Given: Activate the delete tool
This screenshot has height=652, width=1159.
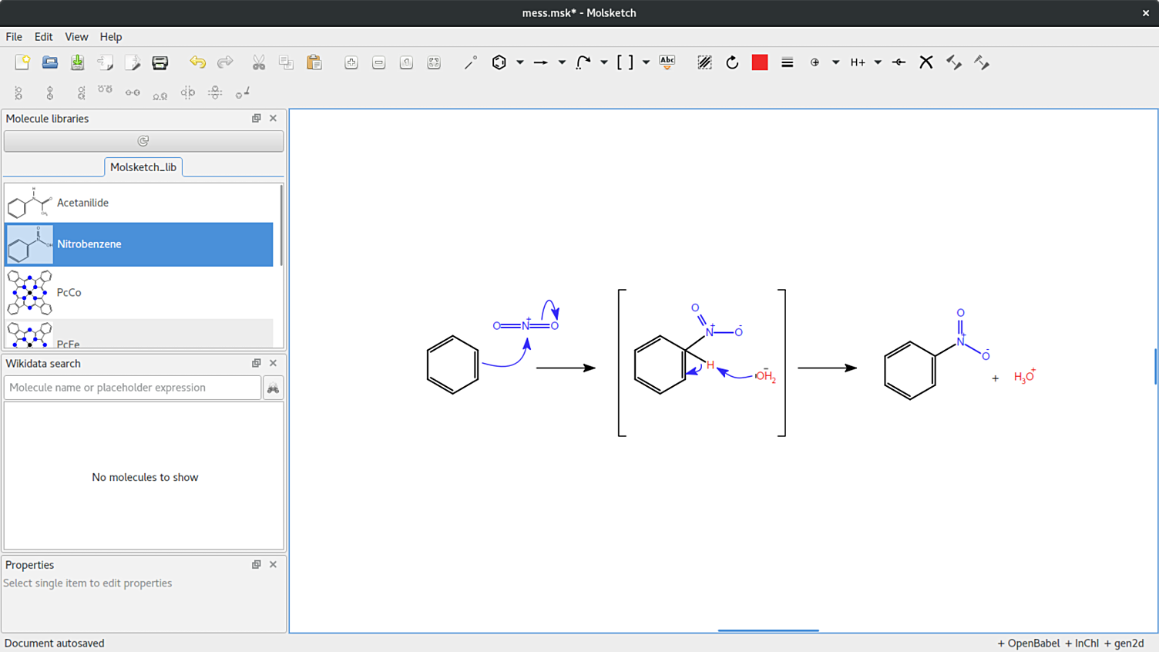Looking at the screenshot, I should 926,62.
